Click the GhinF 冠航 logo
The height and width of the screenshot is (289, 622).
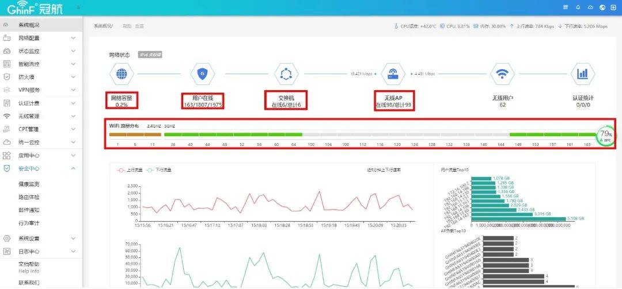(35, 8)
